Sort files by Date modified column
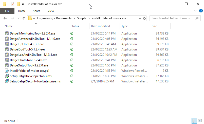 pyautogui.click(x=100, y=26)
